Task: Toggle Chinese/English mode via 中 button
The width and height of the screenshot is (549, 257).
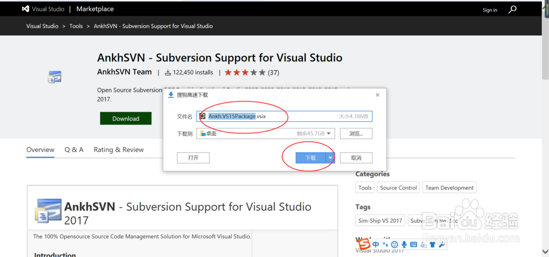Action: point(376,244)
